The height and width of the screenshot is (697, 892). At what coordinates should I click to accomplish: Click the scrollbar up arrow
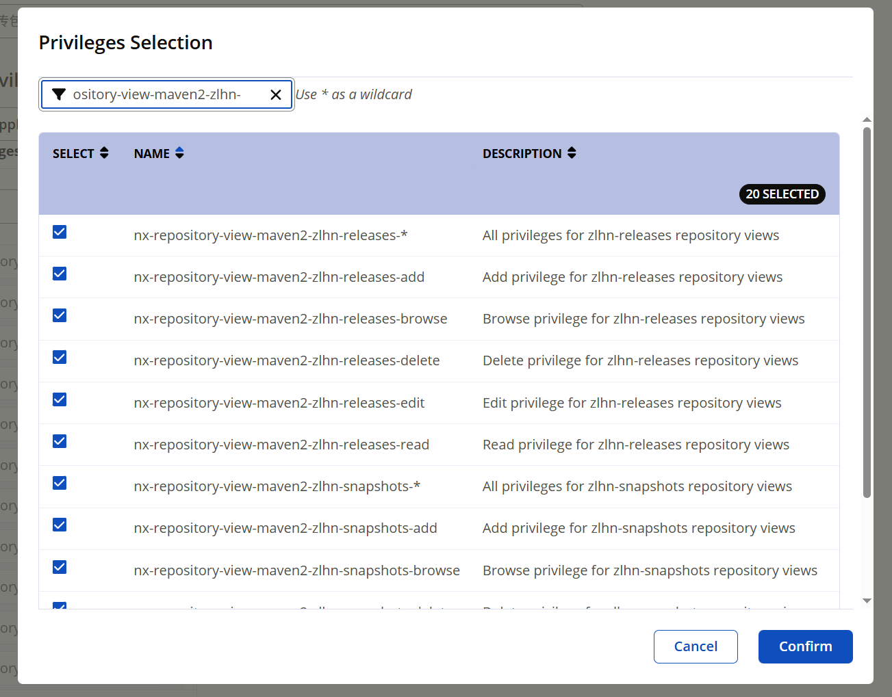867,120
